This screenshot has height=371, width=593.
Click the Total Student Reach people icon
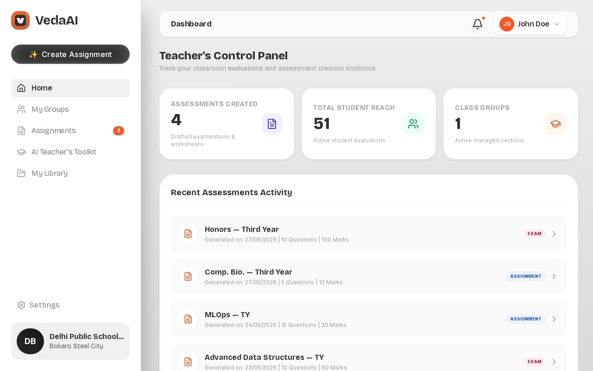pyautogui.click(x=413, y=124)
